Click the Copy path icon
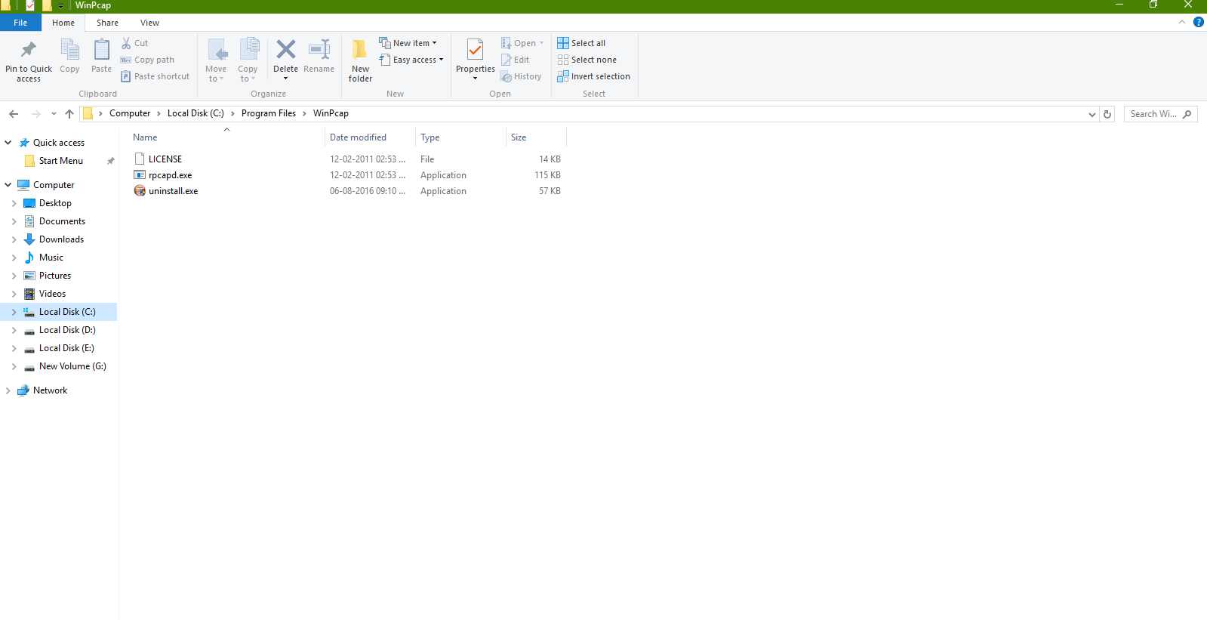This screenshot has height=620, width=1207. coord(126,60)
